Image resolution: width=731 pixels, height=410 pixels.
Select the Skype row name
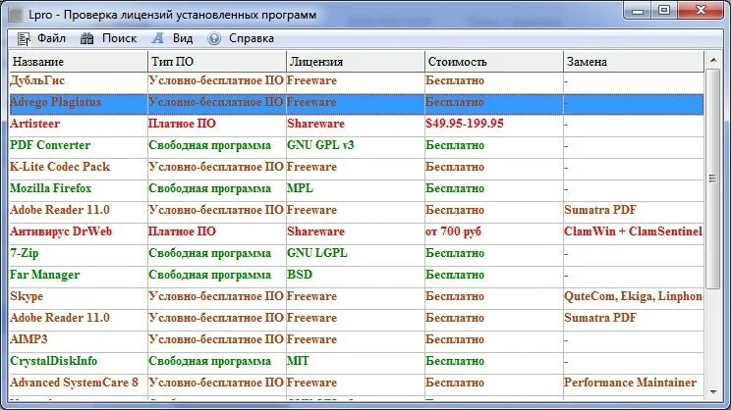(x=27, y=296)
